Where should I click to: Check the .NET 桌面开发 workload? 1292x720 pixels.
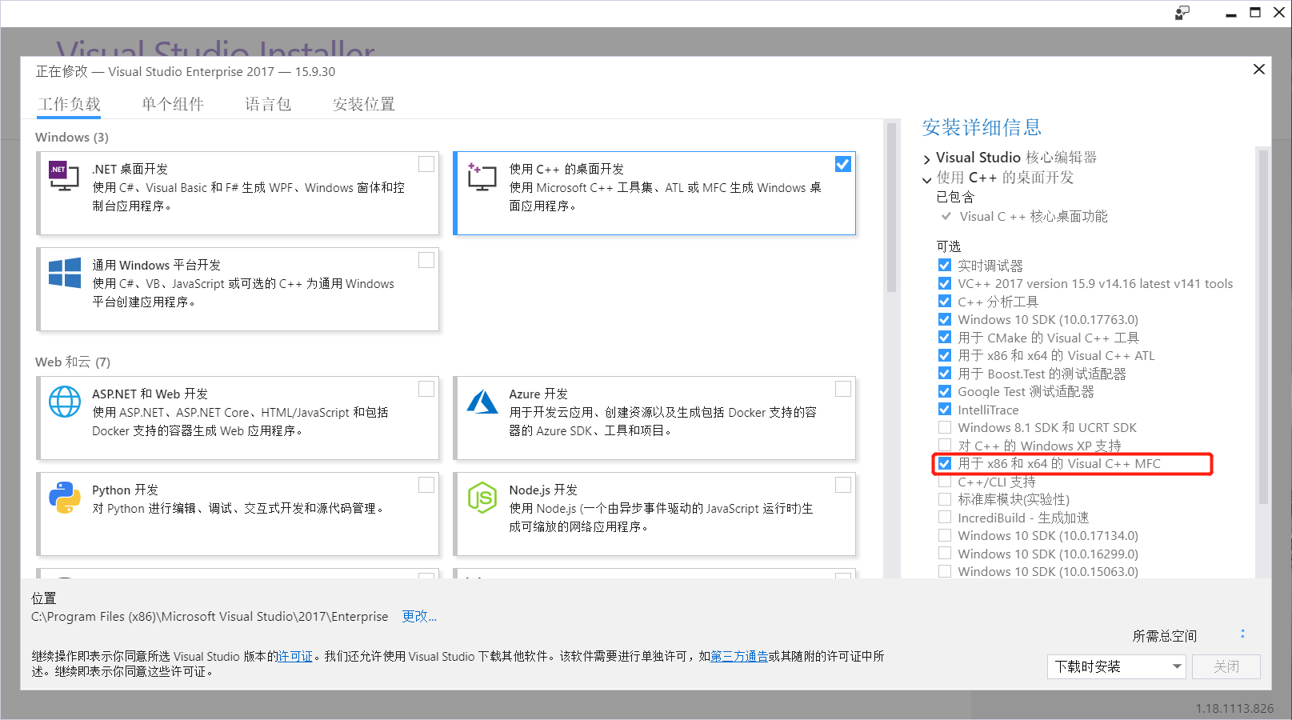pos(426,164)
